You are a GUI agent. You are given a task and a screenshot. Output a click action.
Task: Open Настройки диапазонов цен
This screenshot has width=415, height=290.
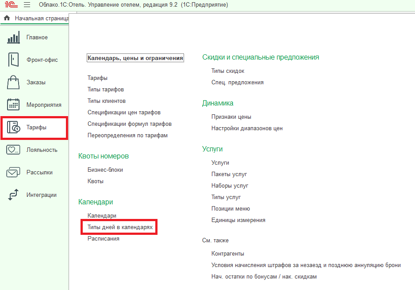coord(247,128)
